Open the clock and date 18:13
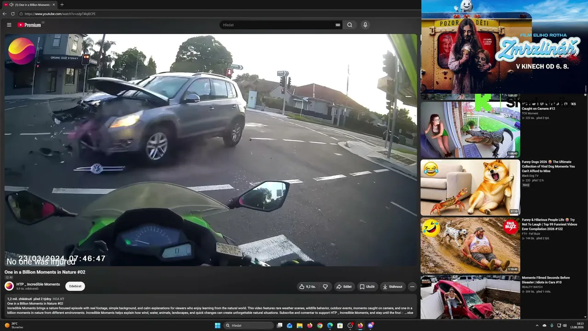 pos(577,325)
